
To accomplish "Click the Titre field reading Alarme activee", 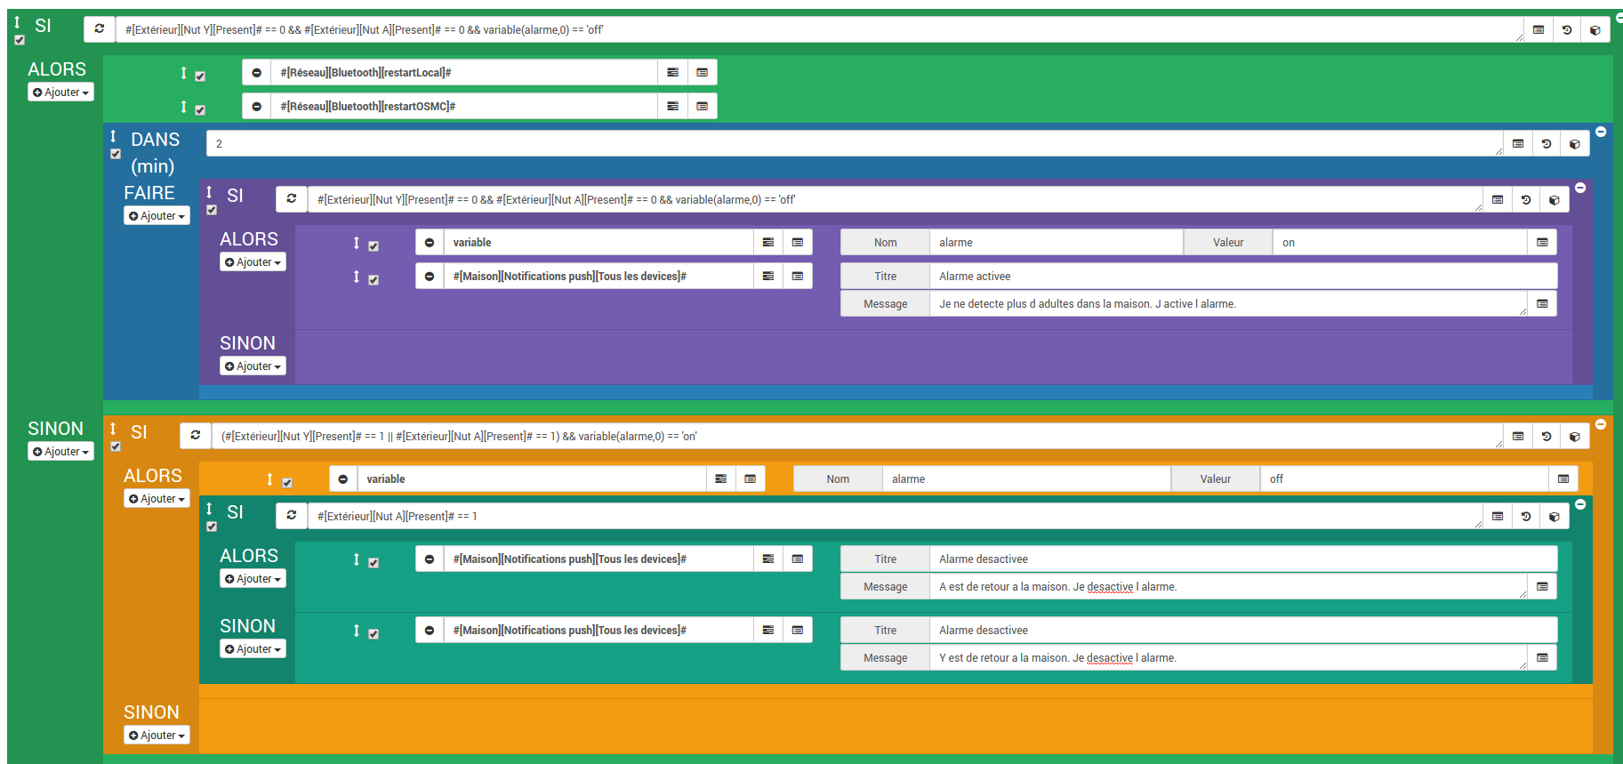I will point(1243,276).
